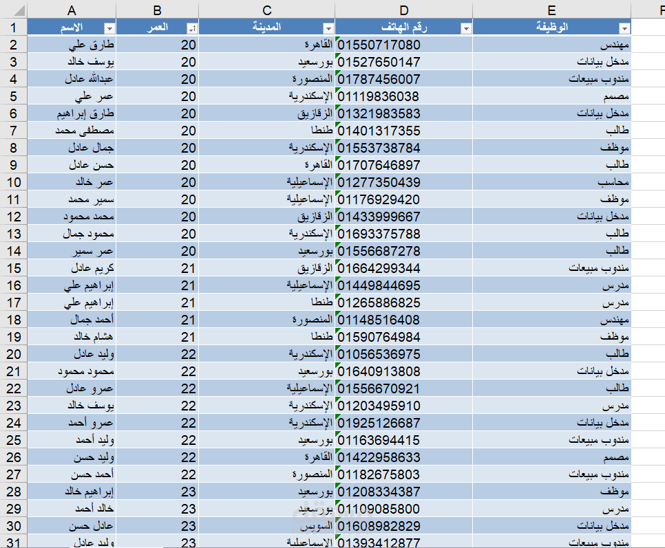Click the city cell in row 19
The height and width of the screenshot is (548, 665).
point(267,337)
